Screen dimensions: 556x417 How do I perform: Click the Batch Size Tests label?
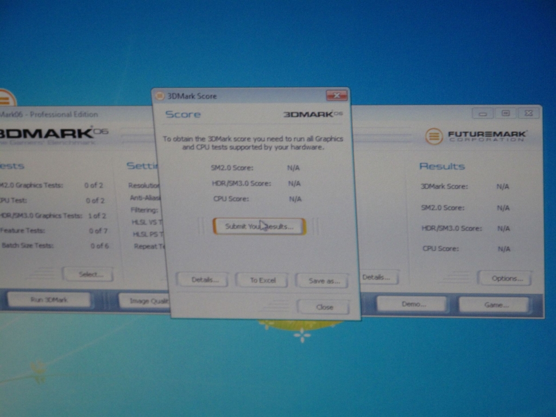(28, 245)
